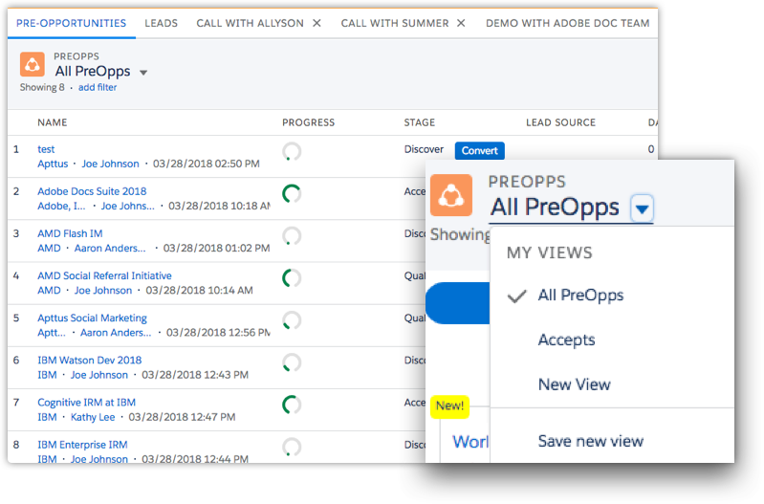Viewport: 764px width, 504px height.
Task: Open IBM Enterprise IRM record
Action: pyautogui.click(x=82, y=445)
